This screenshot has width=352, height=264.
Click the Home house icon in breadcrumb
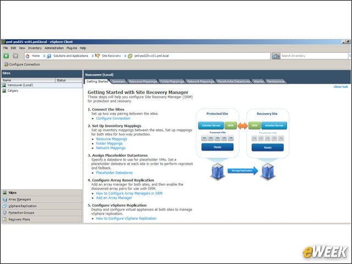pos(28,56)
